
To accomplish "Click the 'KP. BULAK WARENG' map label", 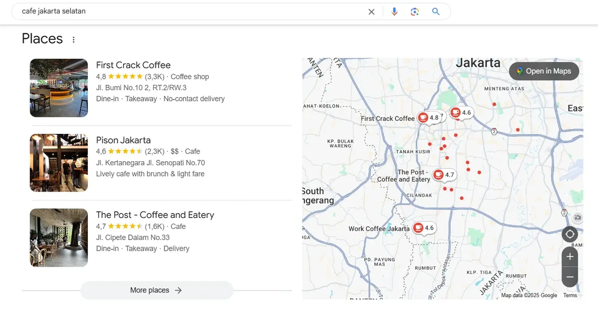I will pyautogui.click(x=341, y=144).
